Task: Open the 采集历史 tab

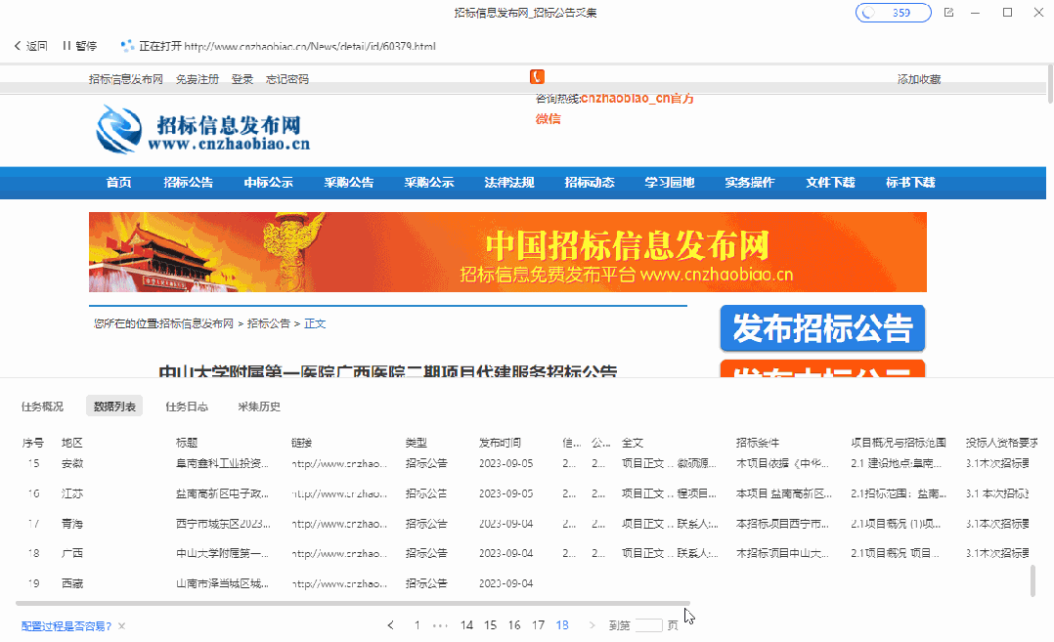Action: (x=257, y=406)
